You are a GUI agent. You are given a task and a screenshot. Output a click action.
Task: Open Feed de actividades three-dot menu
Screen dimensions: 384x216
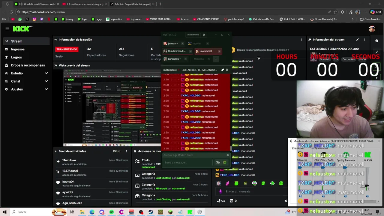[x=127, y=151]
